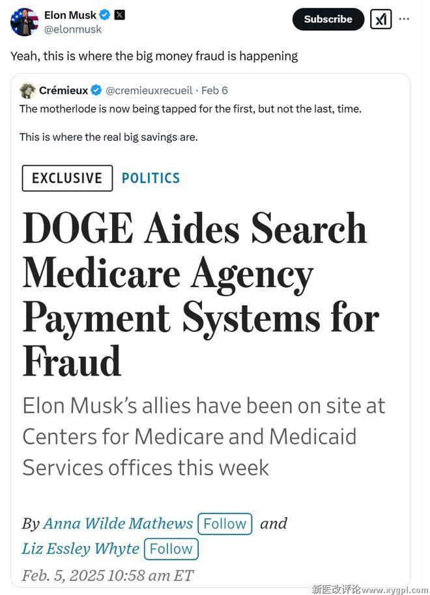Follow Liz Essley Whyte
430x595 pixels.
[171, 549]
